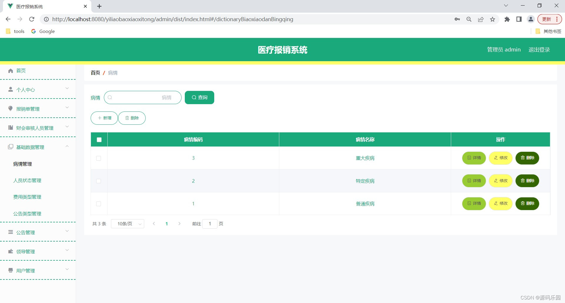Click the page number input field
The width and height of the screenshot is (565, 303).
[x=210, y=224]
